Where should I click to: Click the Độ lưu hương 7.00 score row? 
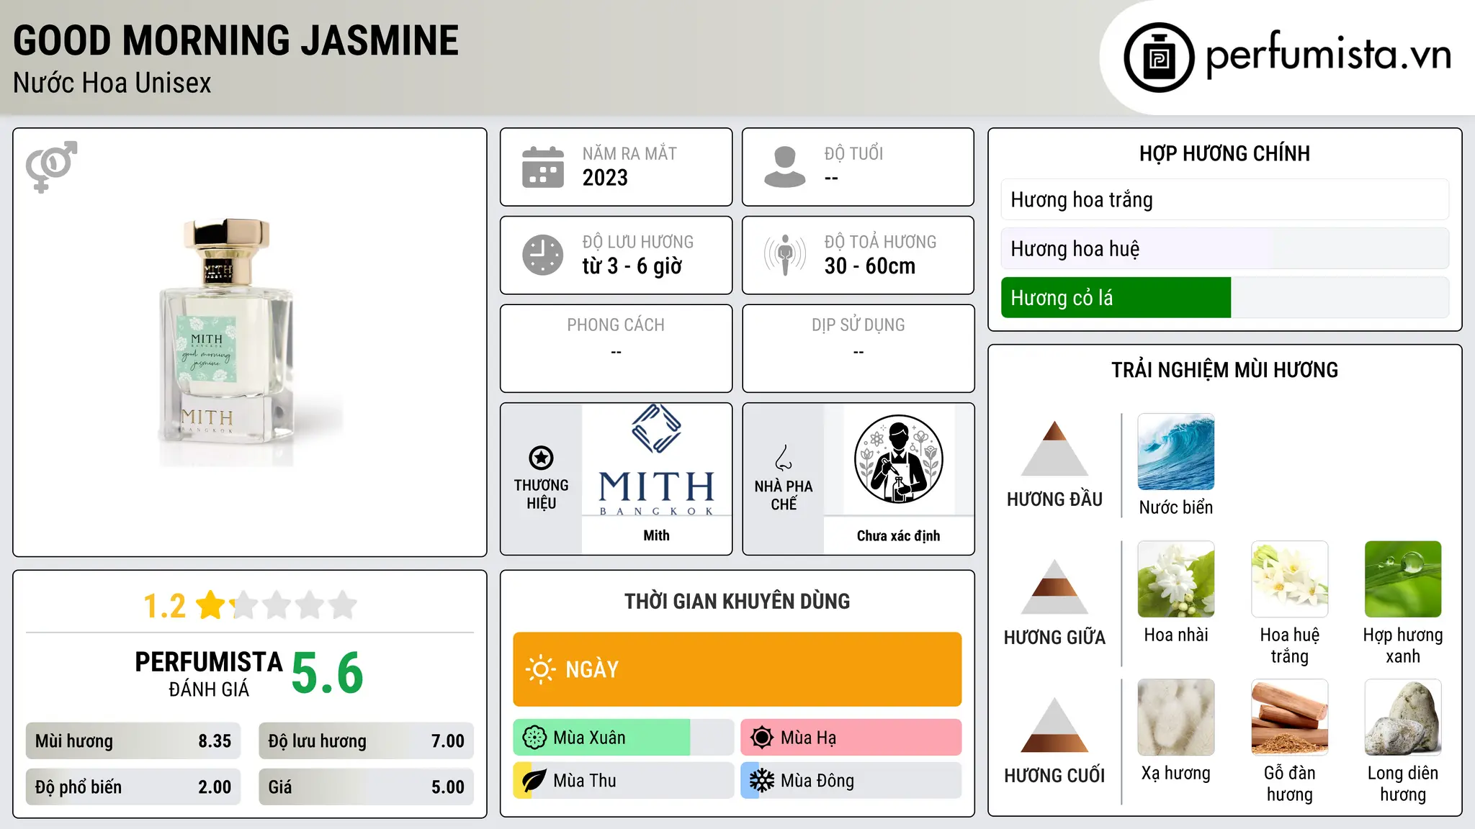coord(366,740)
